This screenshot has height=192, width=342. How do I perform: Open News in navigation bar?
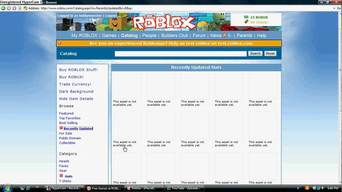click(216, 35)
